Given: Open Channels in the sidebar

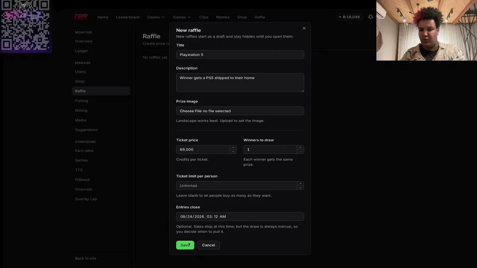Looking at the screenshot, I should (x=83, y=189).
